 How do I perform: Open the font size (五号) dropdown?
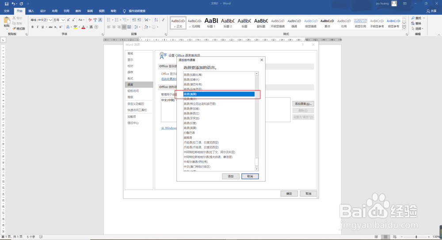coord(63,20)
